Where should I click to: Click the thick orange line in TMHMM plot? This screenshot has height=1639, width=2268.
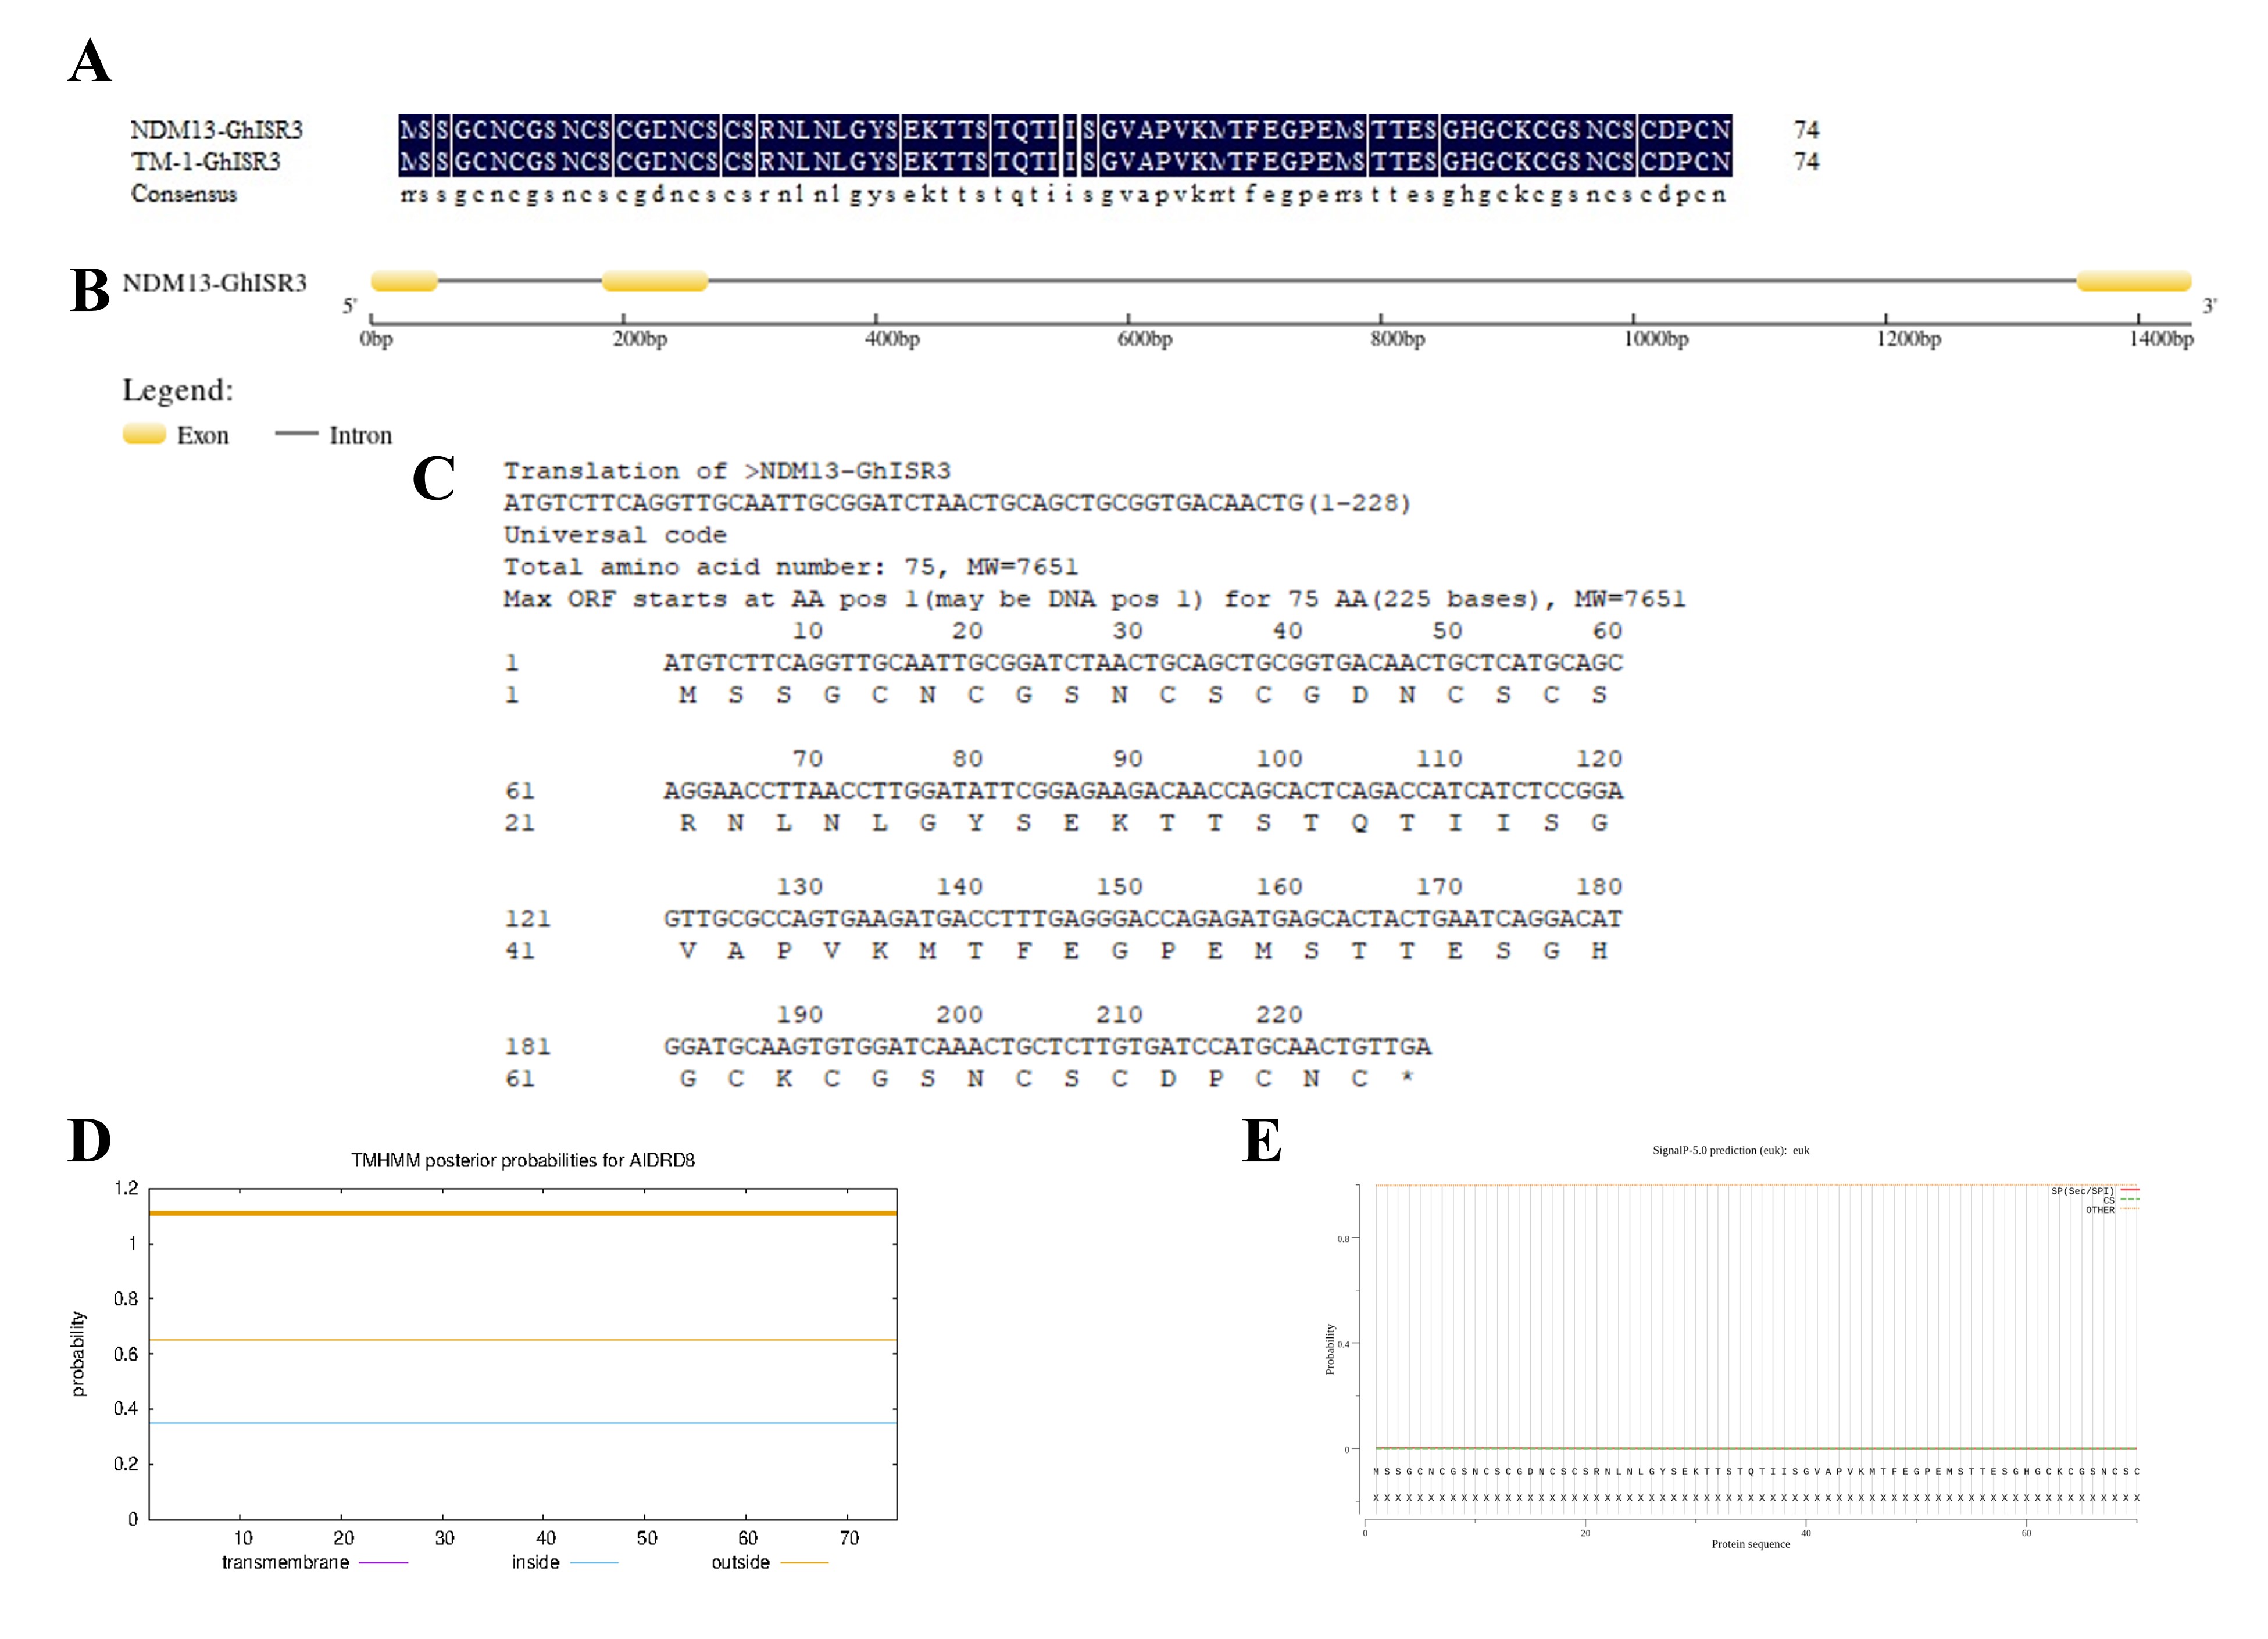coord(522,1213)
